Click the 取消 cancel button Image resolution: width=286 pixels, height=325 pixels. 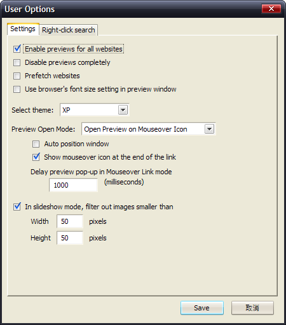pyautogui.click(x=252, y=308)
